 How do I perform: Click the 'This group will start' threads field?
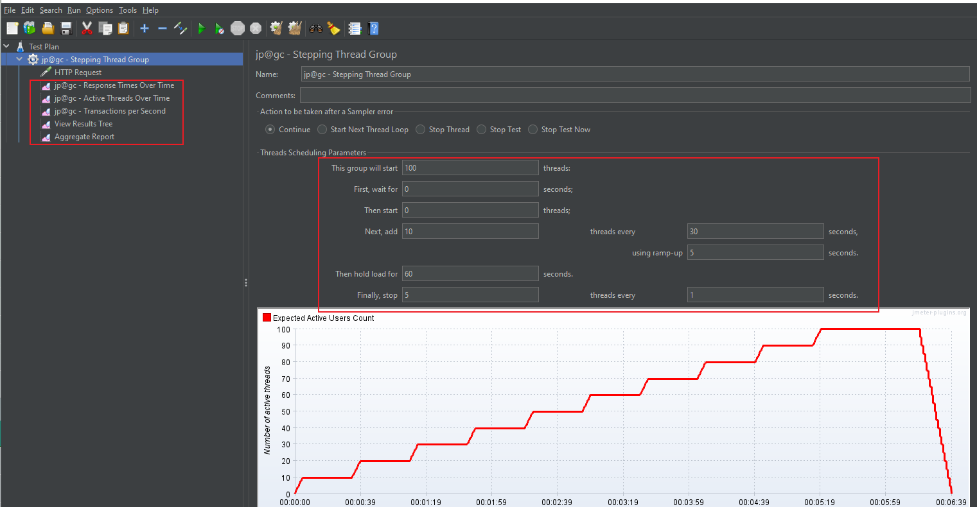pos(470,168)
